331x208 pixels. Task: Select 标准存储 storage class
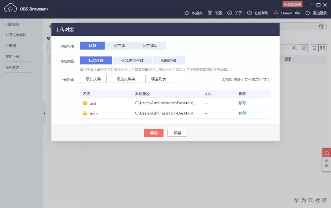coord(96,61)
